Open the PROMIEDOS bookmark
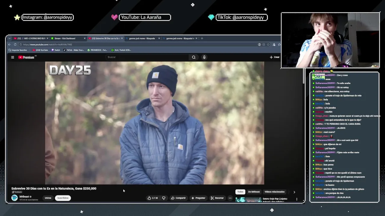Screen dimensions: 385x216 tap(97, 50)
